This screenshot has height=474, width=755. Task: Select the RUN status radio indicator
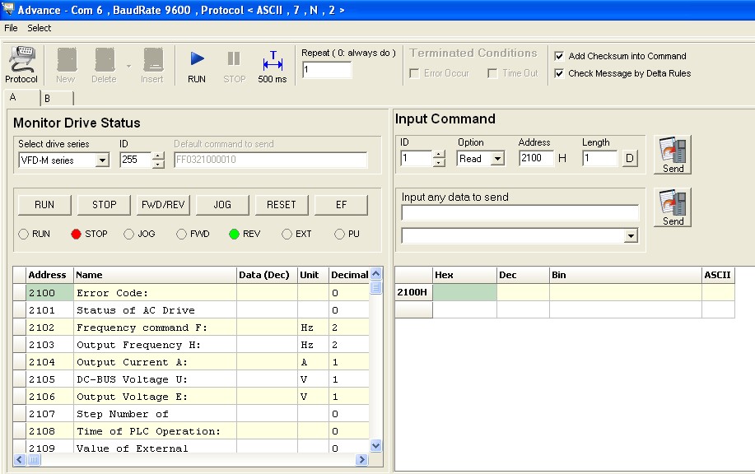coord(23,235)
